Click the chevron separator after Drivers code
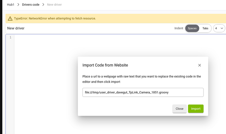226x134 pixels. 43,5
